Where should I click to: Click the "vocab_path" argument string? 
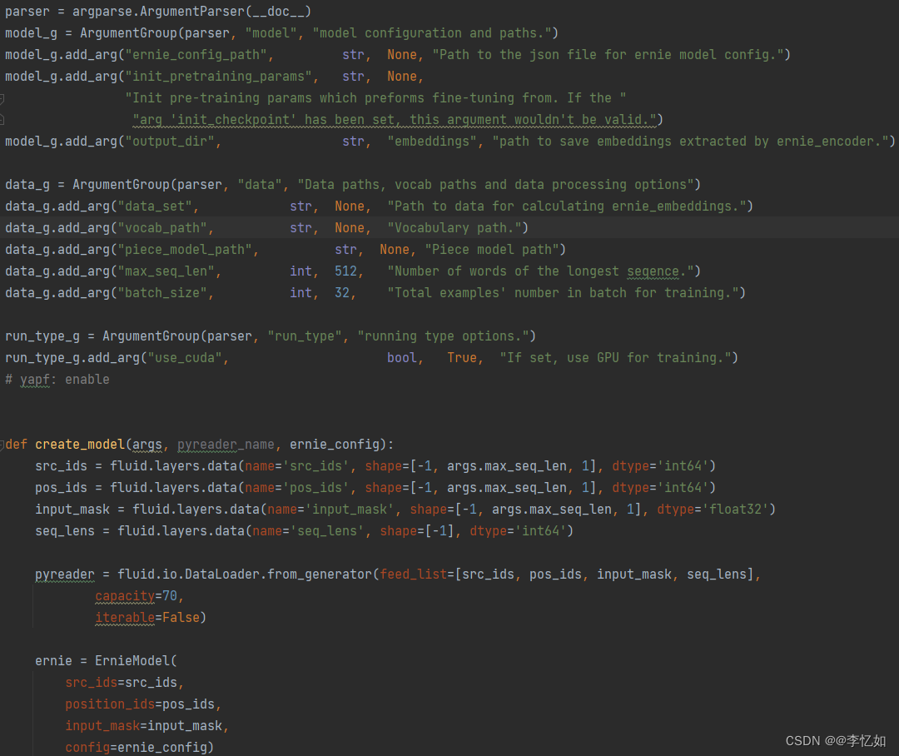[x=161, y=228]
